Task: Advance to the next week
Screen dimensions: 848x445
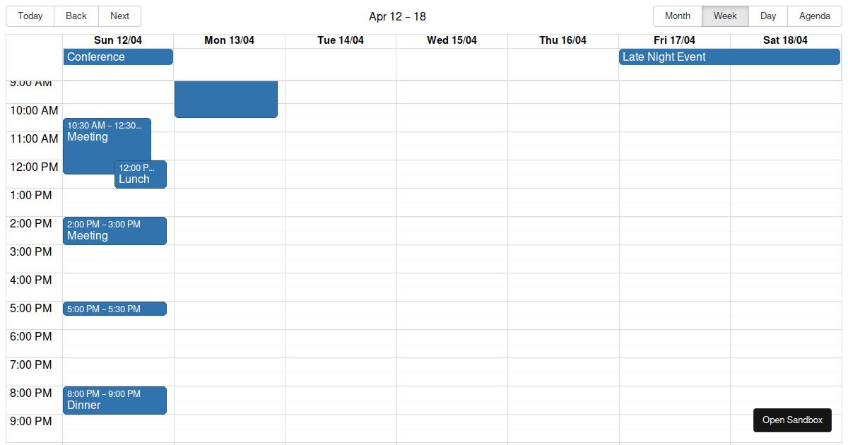Action: pyautogui.click(x=119, y=16)
